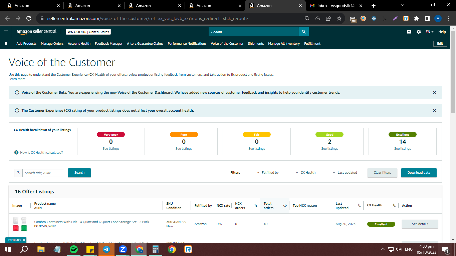Viewport: 456px width, 256px height.
Task: Click the WS GOODS United States account switcher
Action: pyautogui.click(x=88, y=32)
